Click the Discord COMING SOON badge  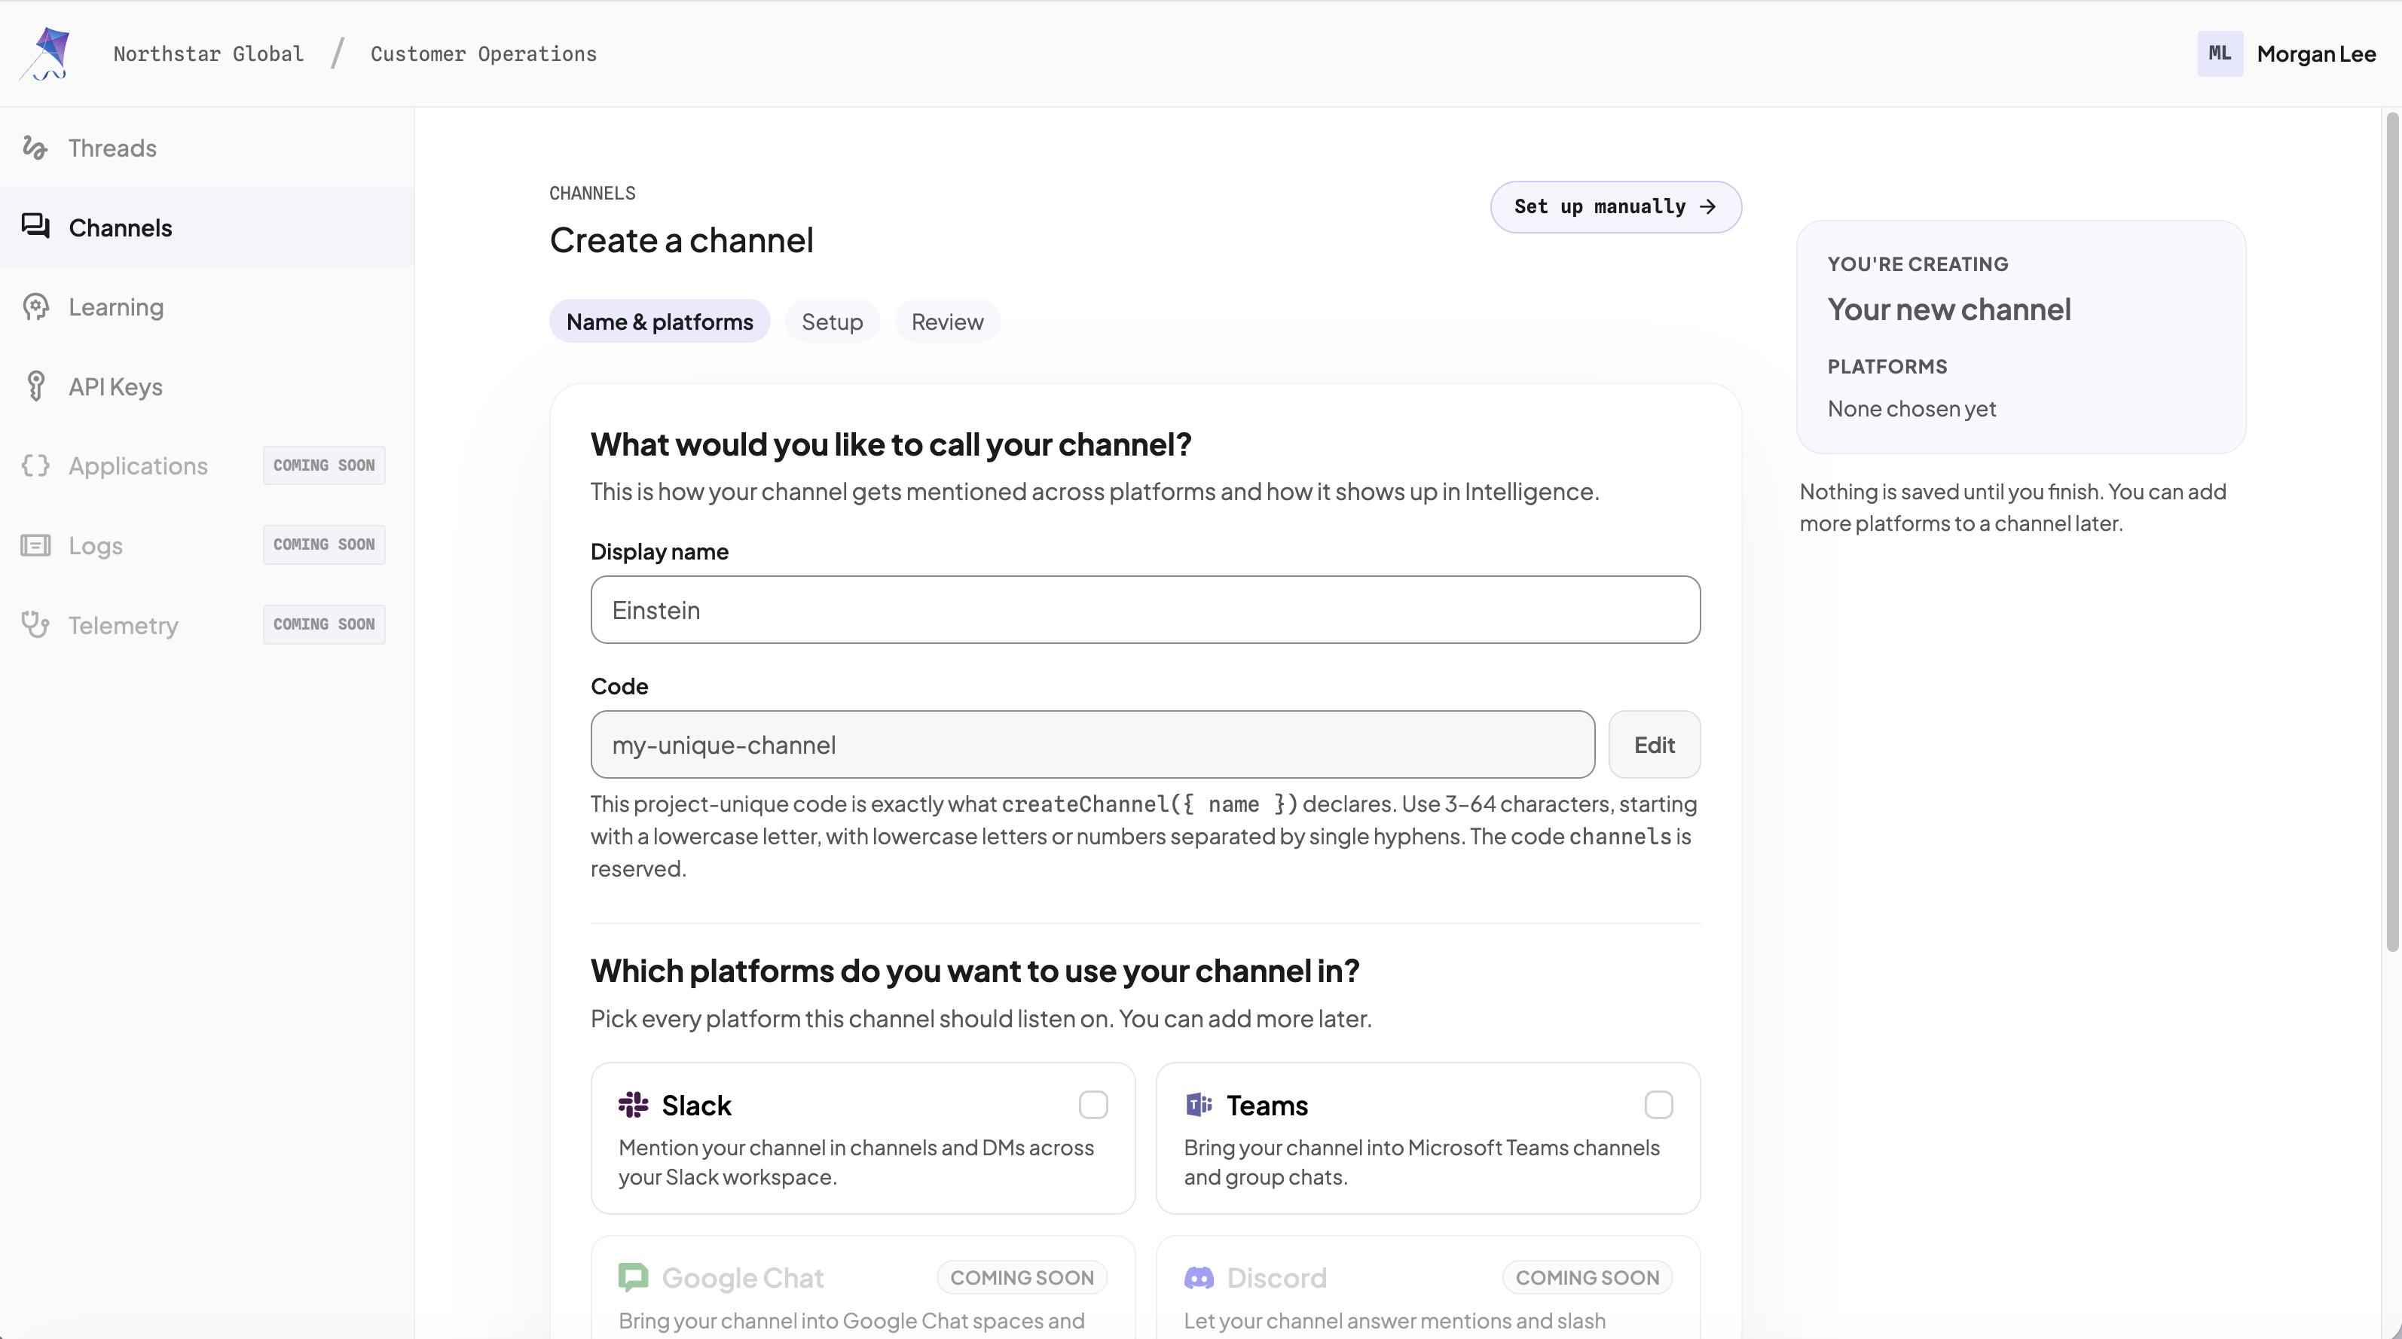point(1587,1277)
